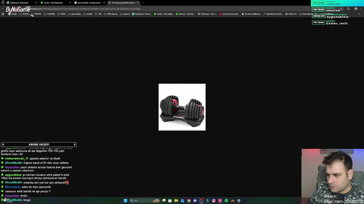The width and height of the screenshot is (364, 204).
Task: Open Discord from the taskbar
Action: pos(195,201)
